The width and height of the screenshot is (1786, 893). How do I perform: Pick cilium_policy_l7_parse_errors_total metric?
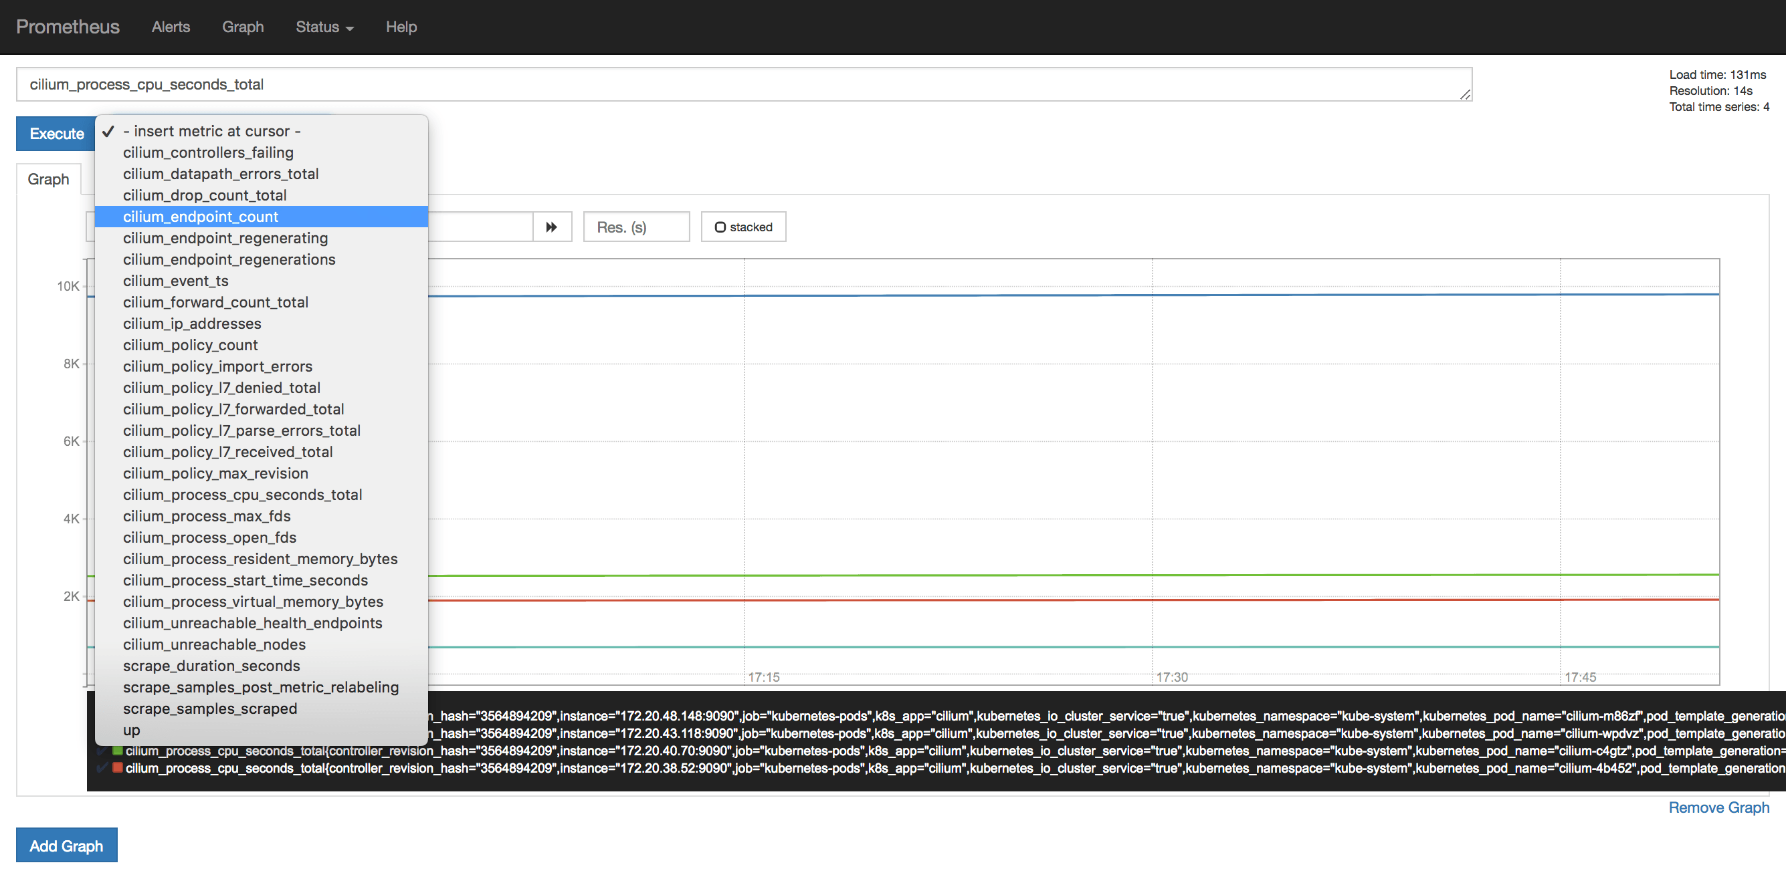(262, 431)
